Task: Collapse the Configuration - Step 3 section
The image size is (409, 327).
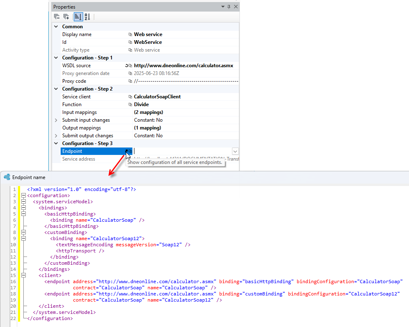Action: pyautogui.click(x=56, y=143)
